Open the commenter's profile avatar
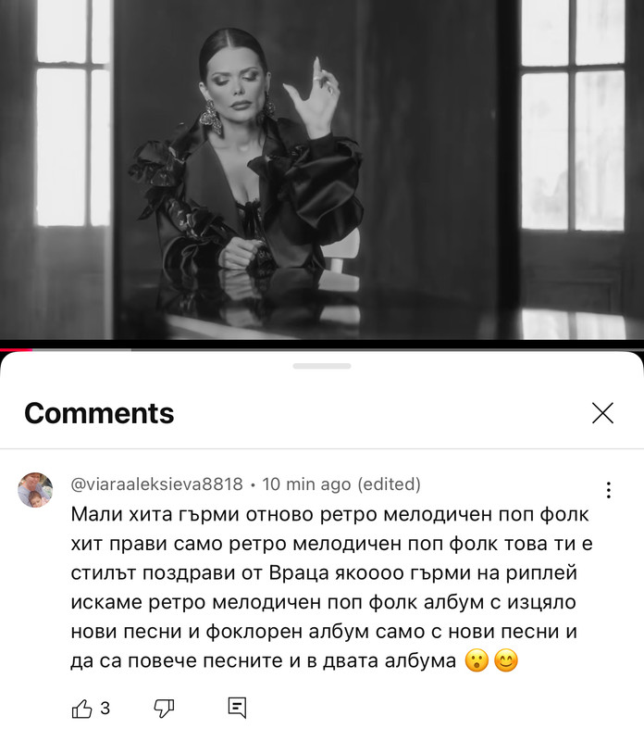This screenshot has height=741, width=644. [x=35, y=490]
